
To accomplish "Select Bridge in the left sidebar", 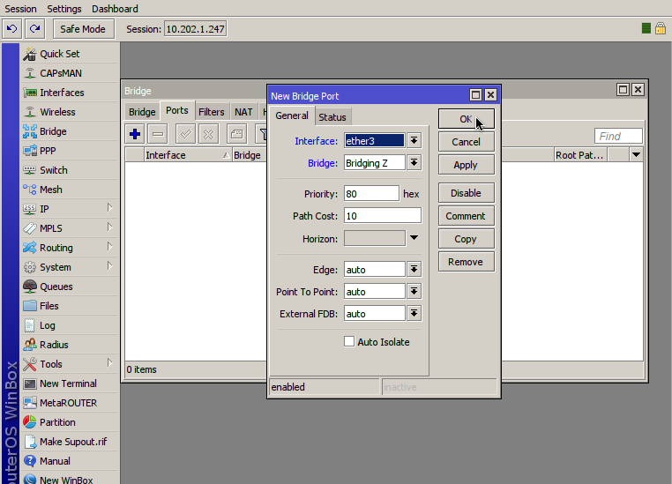I will tap(71, 131).
